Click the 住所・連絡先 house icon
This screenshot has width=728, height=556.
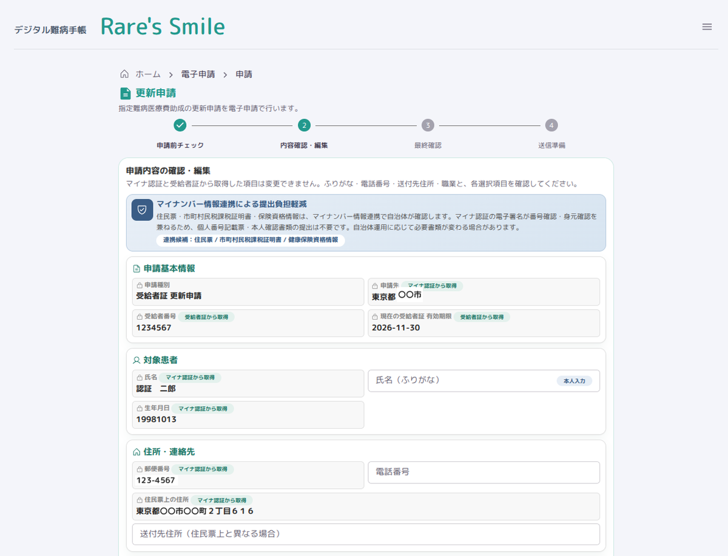pyautogui.click(x=136, y=452)
